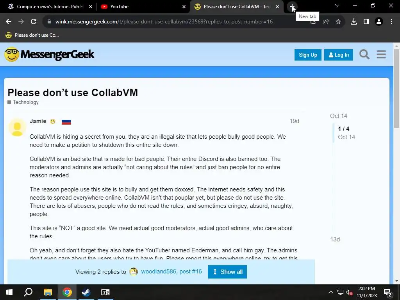The height and width of the screenshot is (300, 400).
Task: Close the CollabVM forum tab
Action: (x=277, y=7)
